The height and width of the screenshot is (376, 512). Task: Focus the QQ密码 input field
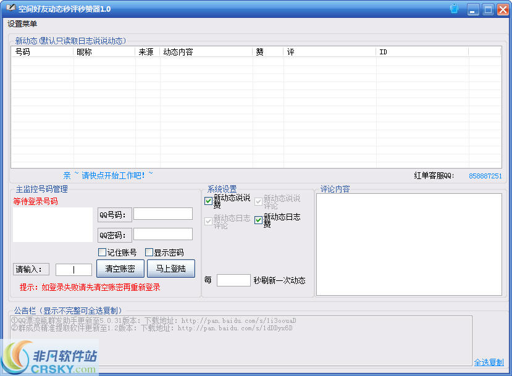coord(163,234)
